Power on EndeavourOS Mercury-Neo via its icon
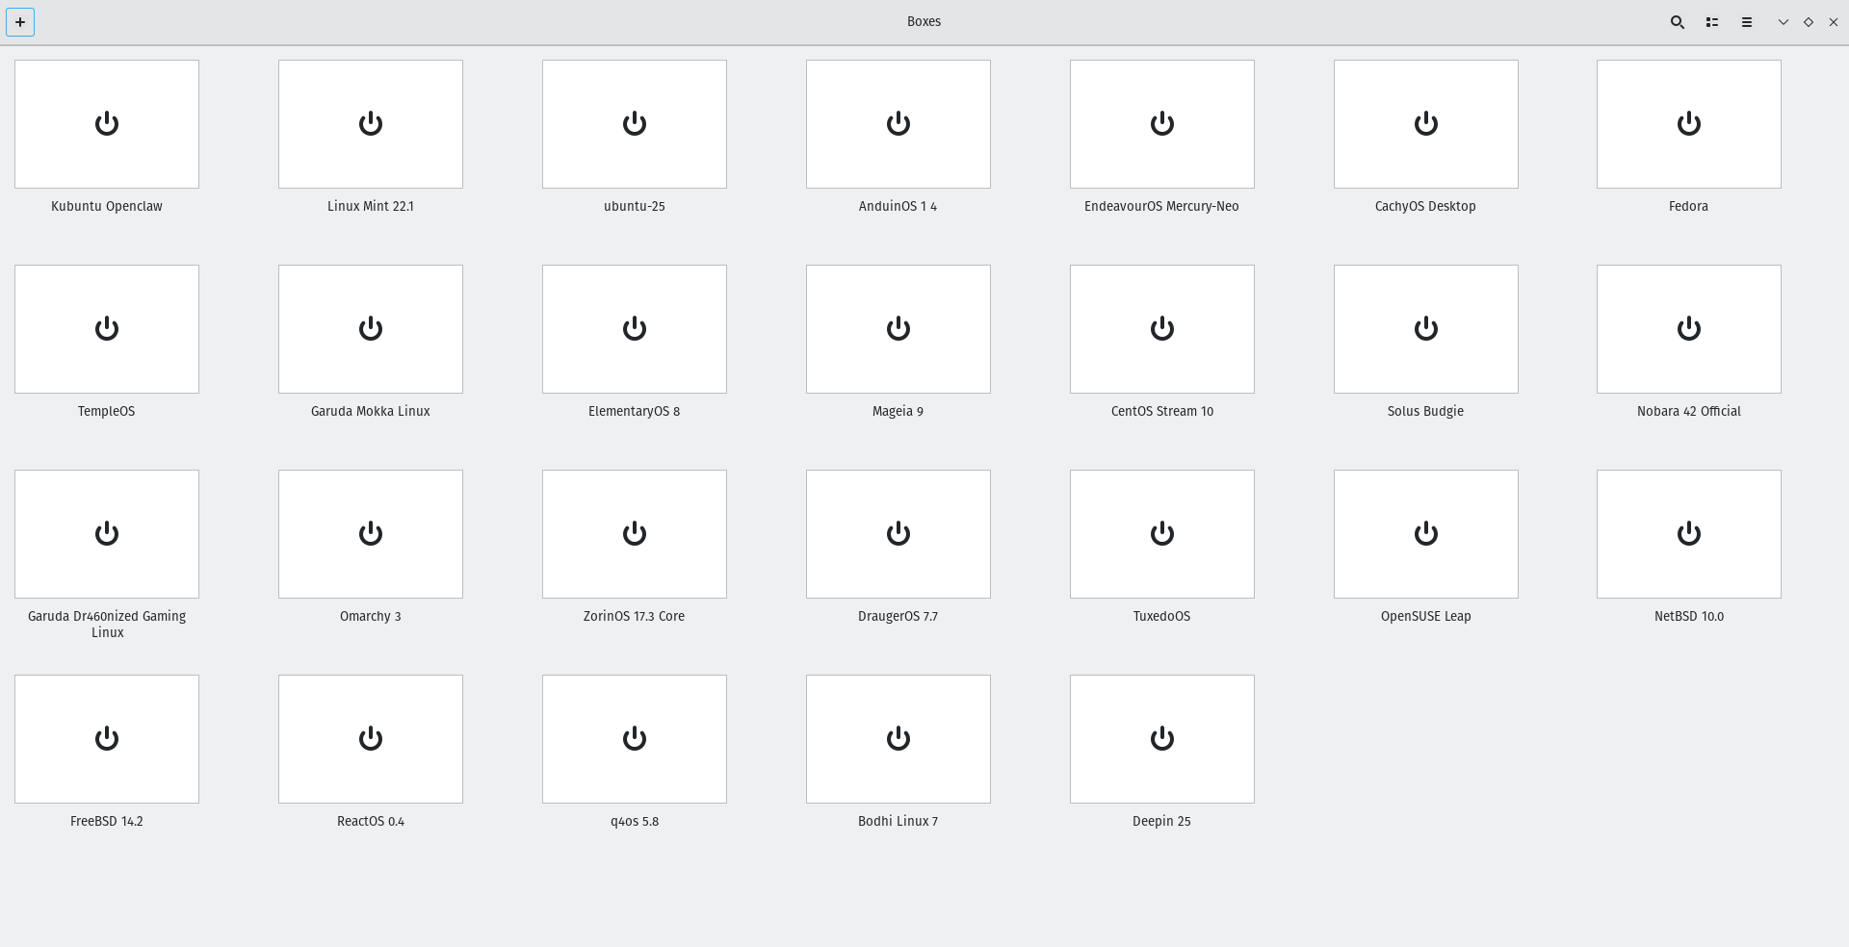Screen dimensions: 1849x947 click(1162, 123)
